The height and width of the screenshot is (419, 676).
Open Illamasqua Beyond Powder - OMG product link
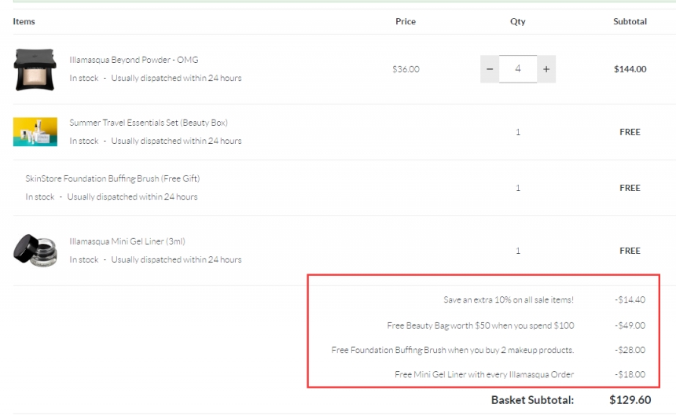click(134, 60)
